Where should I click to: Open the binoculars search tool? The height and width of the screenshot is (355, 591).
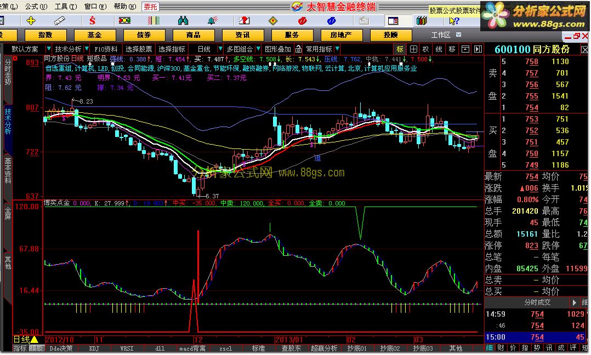pyautogui.click(x=183, y=21)
